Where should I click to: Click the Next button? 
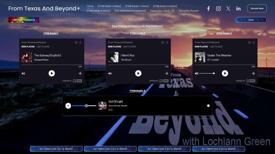click(251, 20)
